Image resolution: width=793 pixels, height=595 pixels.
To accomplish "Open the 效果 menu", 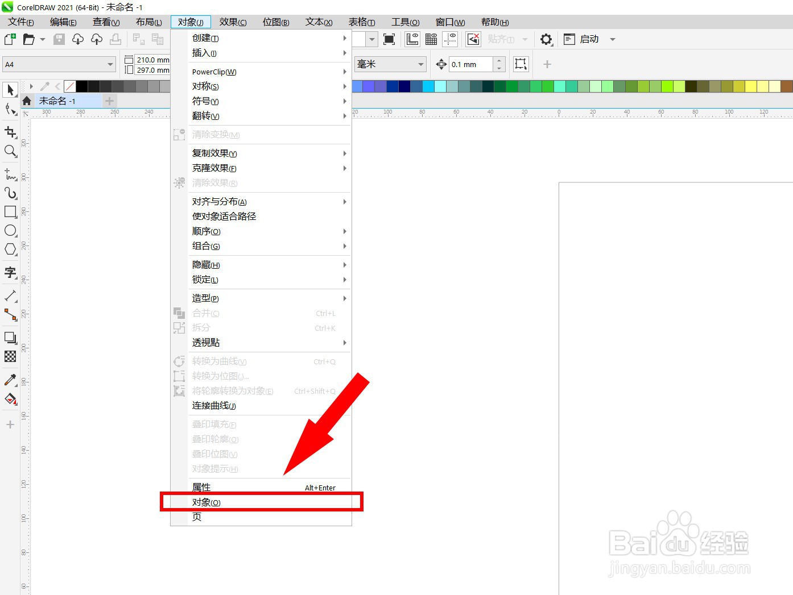I will pos(233,22).
